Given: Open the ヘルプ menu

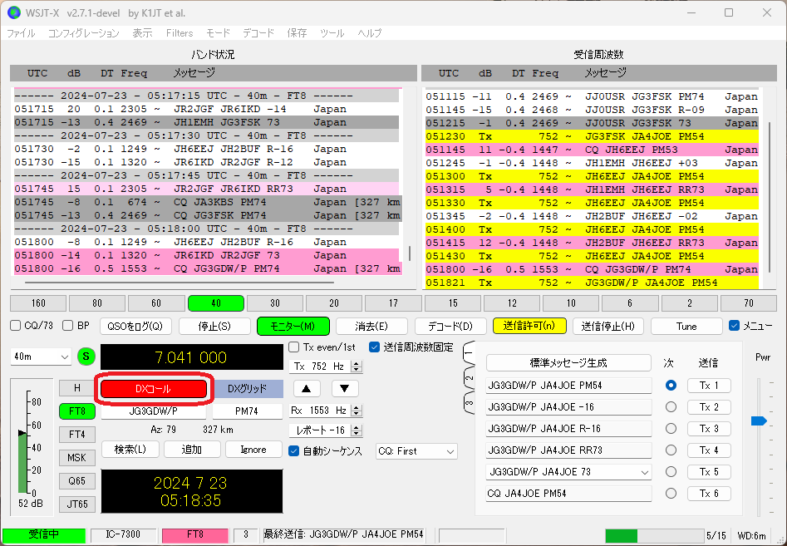Looking at the screenshot, I should tap(370, 33).
